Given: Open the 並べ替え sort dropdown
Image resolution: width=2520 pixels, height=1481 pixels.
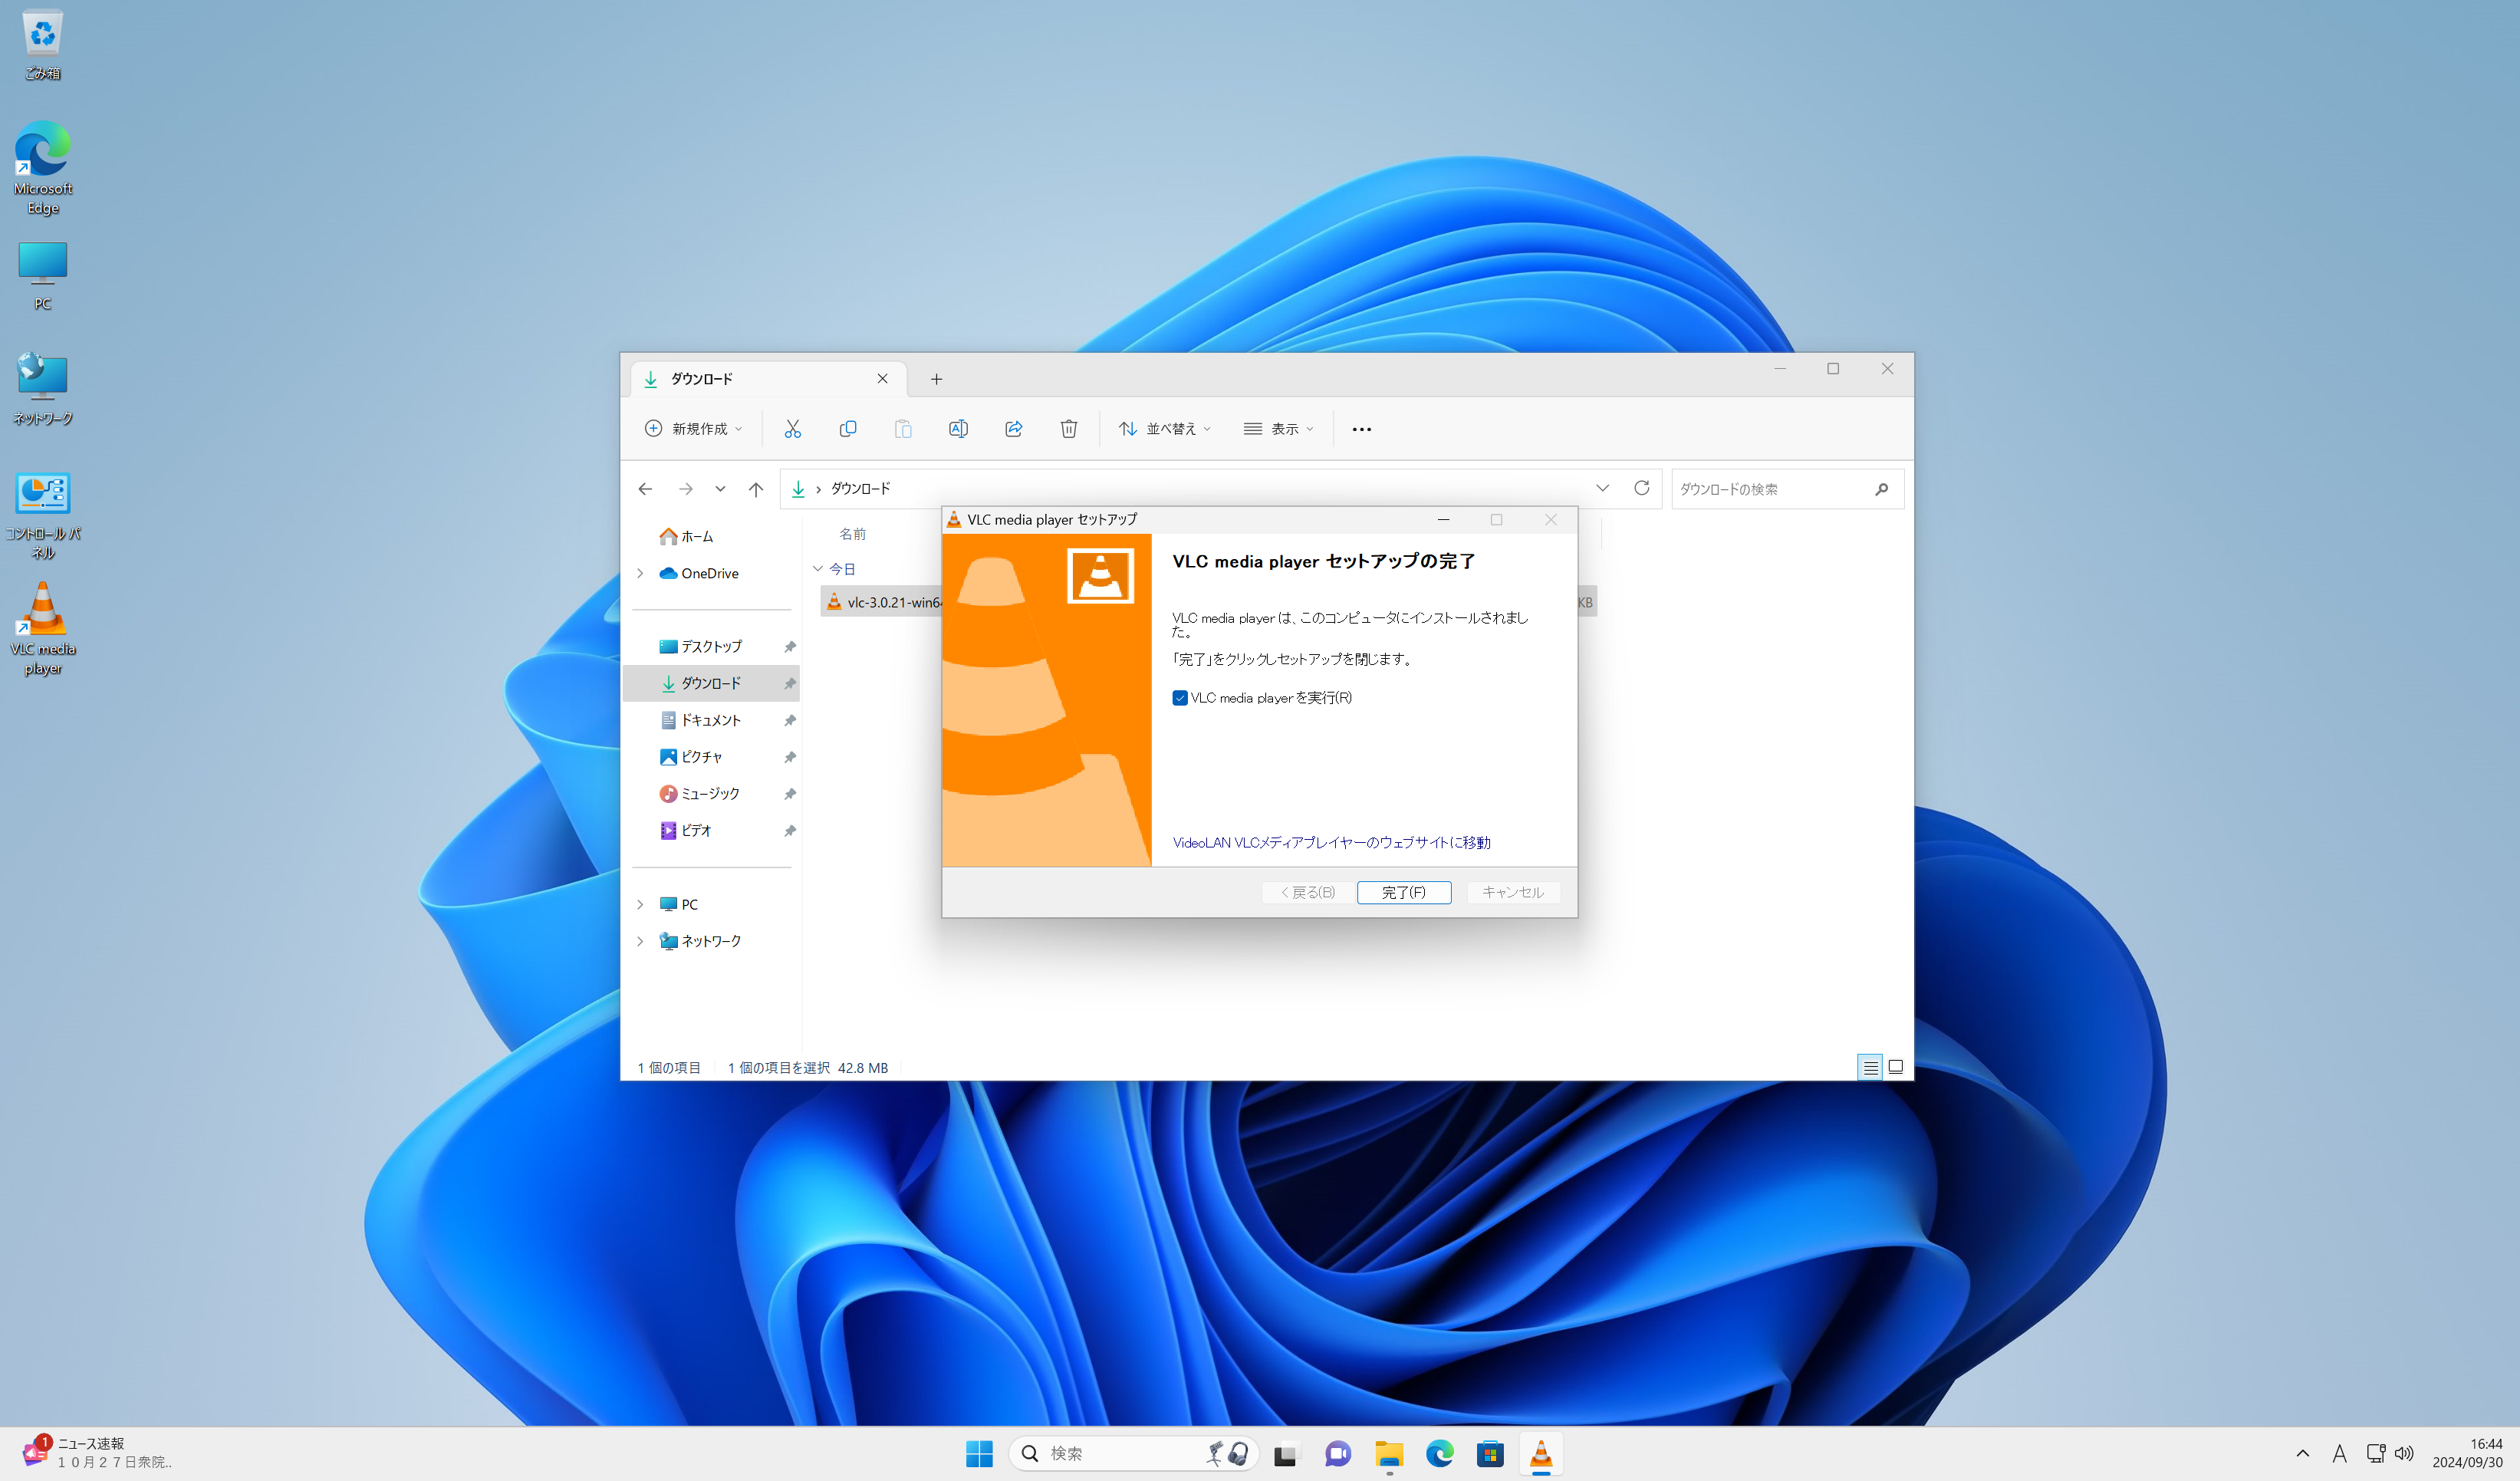Looking at the screenshot, I should (x=1164, y=429).
